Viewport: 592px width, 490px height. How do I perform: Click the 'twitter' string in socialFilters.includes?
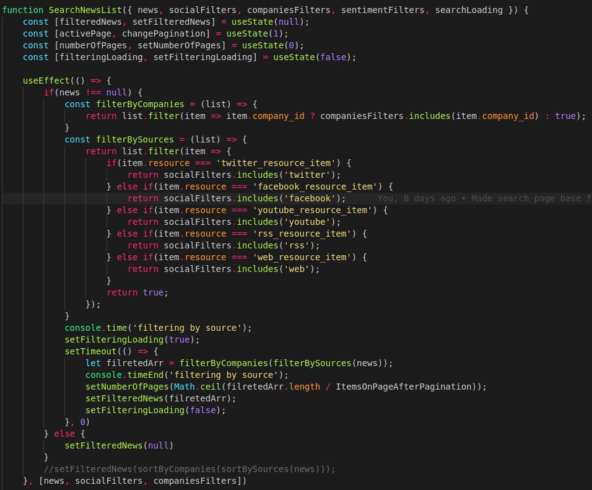pos(307,175)
